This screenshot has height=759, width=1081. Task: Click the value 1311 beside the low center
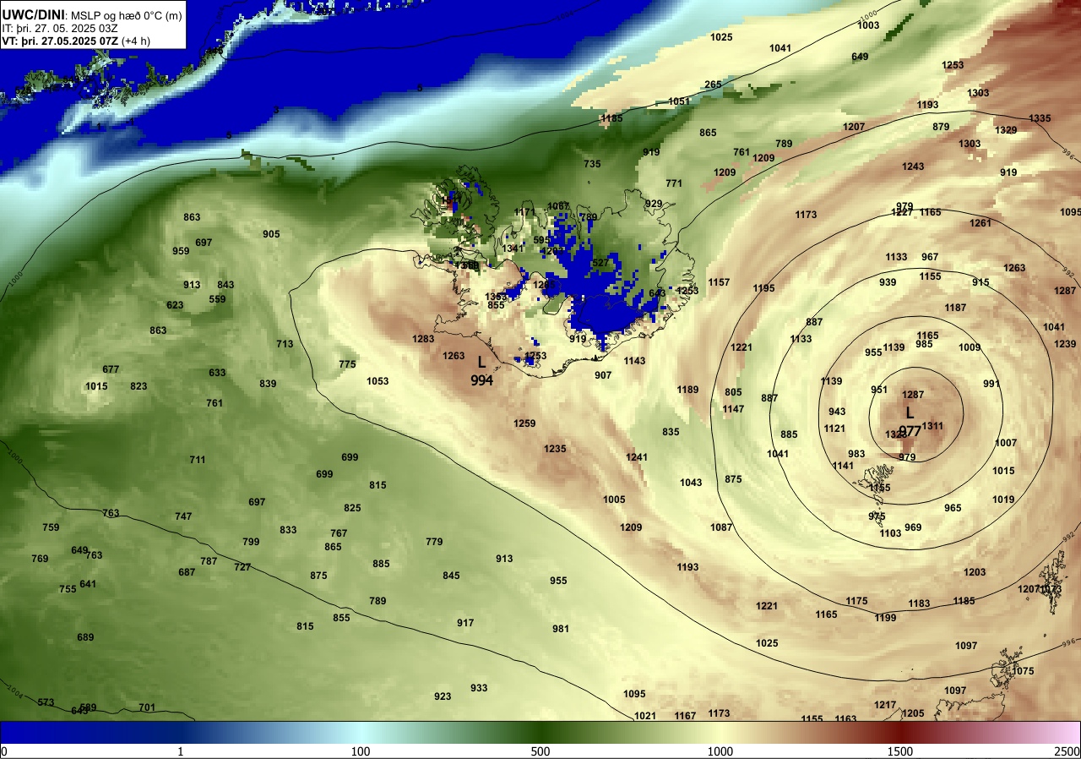(932, 426)
